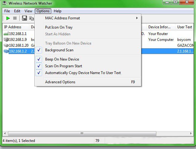196x149 pixels.
Task: Select the router icon for 192.168.1.1
Action: point(6,34)
